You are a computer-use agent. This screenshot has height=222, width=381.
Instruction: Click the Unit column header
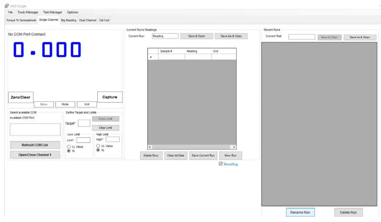[x=223, y=51]
